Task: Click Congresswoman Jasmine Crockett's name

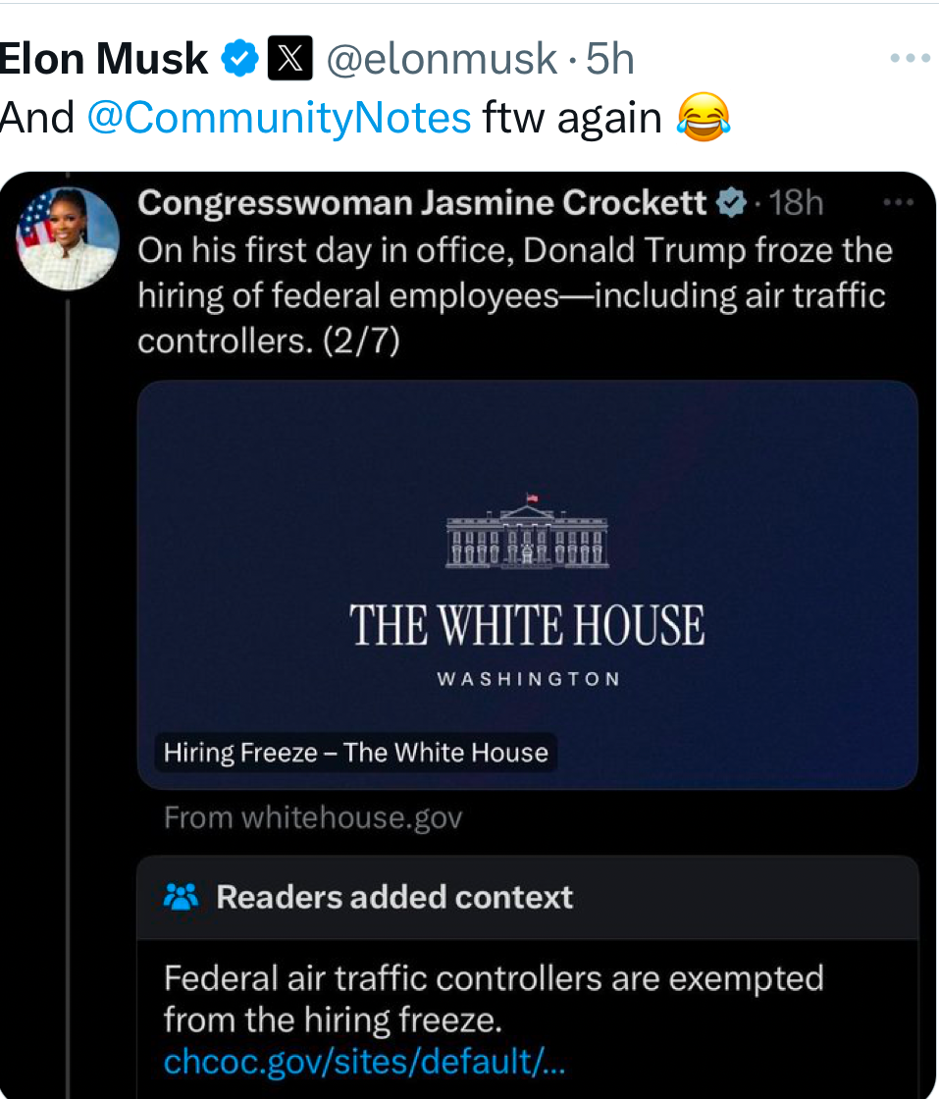Action: click(422, 203)
